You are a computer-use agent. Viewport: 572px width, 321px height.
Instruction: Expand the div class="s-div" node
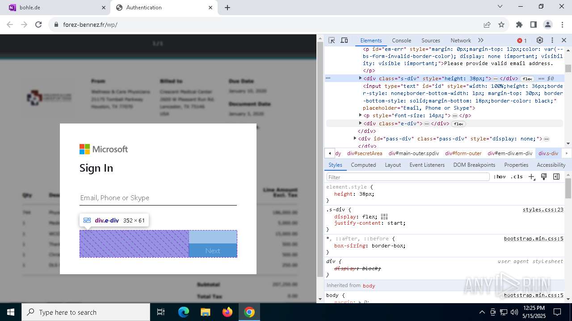[x=360, y=78]
